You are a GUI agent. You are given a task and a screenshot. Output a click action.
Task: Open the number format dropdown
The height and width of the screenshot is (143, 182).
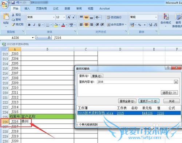[156, 17]
